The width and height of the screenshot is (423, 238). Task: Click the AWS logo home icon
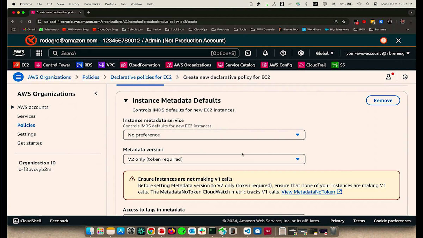(x=19, y=53)
